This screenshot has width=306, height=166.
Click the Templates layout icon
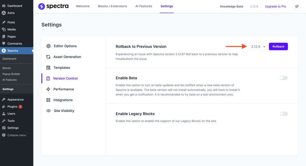coord(48,68)
